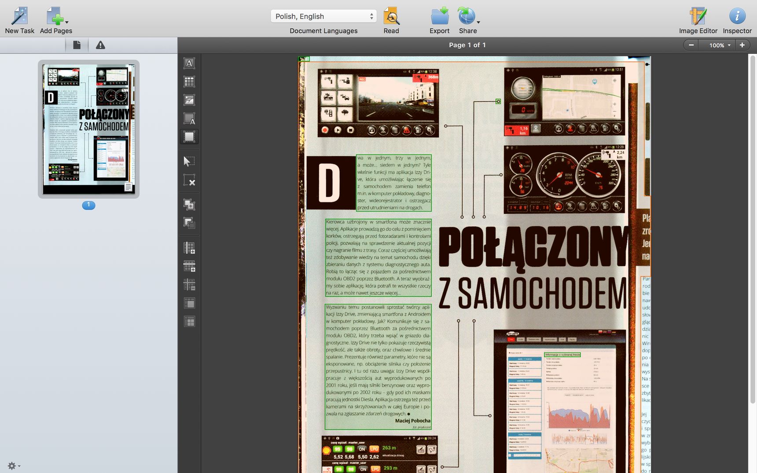Click the green area marker at page top-left
Viewport: 757px width, 473px height.
304,59
